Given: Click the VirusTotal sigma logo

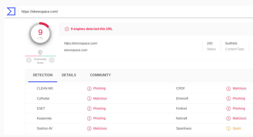Looking at the screenshot, I should pos(11,11).
